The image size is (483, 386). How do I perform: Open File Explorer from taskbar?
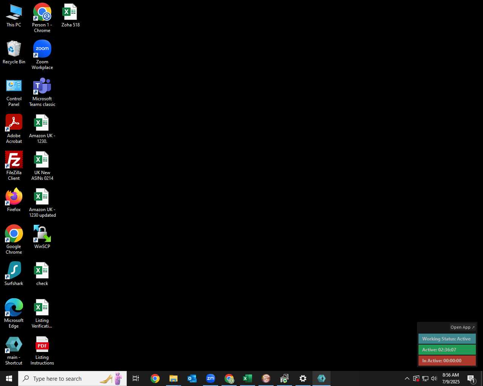tap(174, 378)
